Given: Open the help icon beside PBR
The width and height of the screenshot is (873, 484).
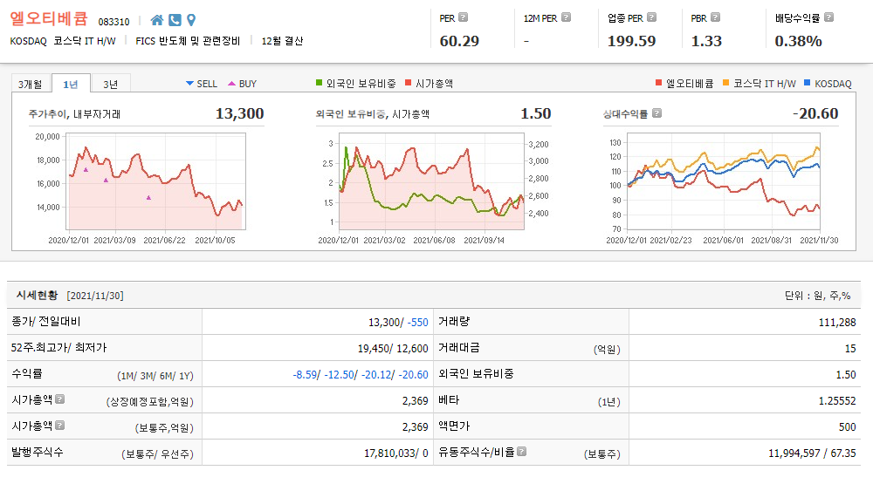Looking at the screenshot, I should [x=716, y=17].
